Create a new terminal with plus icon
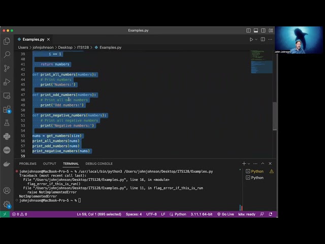 [244, 164]
